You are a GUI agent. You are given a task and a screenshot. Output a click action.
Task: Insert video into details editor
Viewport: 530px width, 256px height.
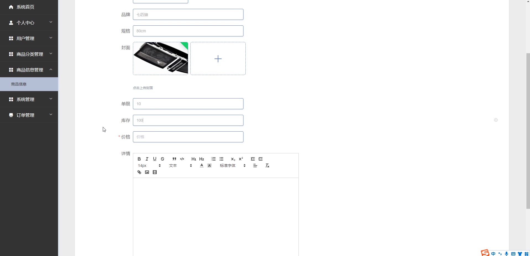155,172
